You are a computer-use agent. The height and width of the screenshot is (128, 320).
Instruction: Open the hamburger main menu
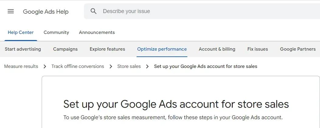(x=11, y=11)
